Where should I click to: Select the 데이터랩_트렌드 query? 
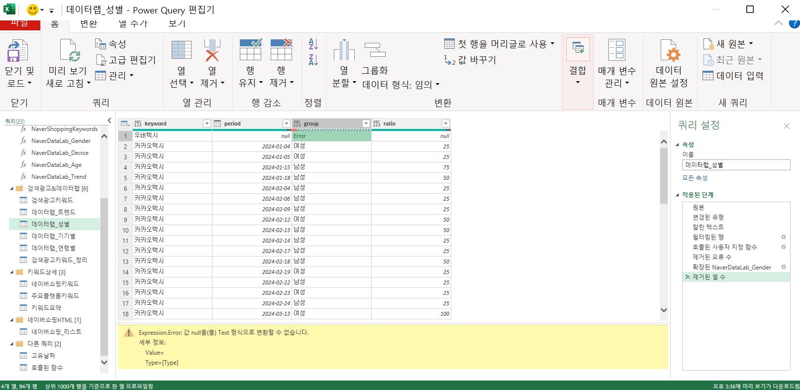click(53, 212)
